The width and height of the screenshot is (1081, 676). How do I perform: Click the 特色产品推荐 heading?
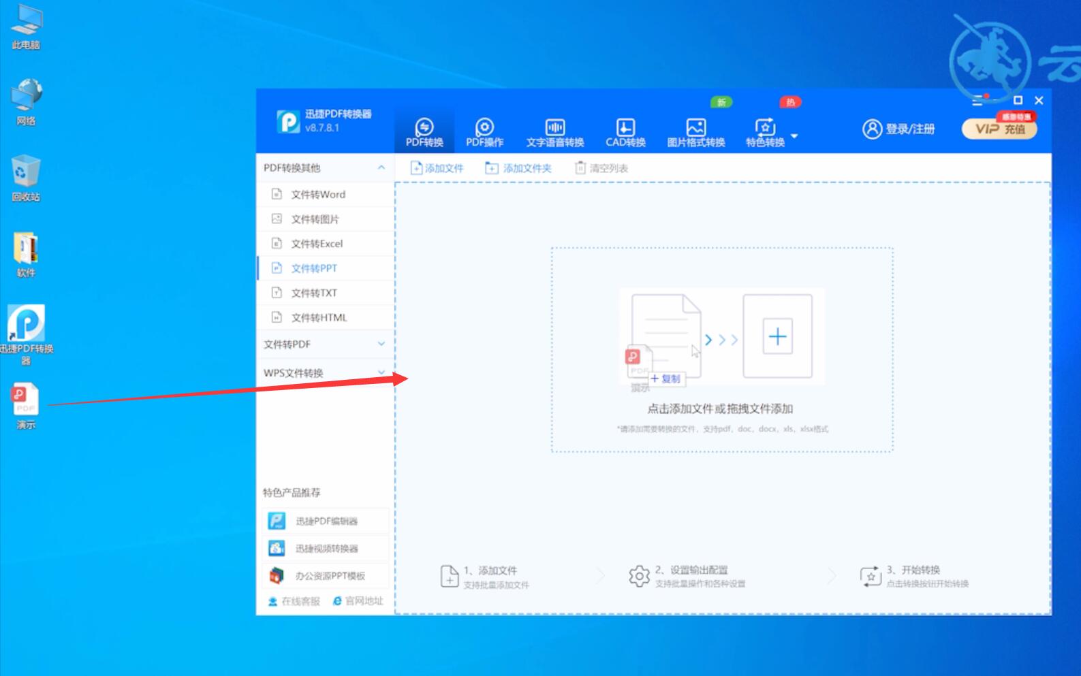click(292, 492)
